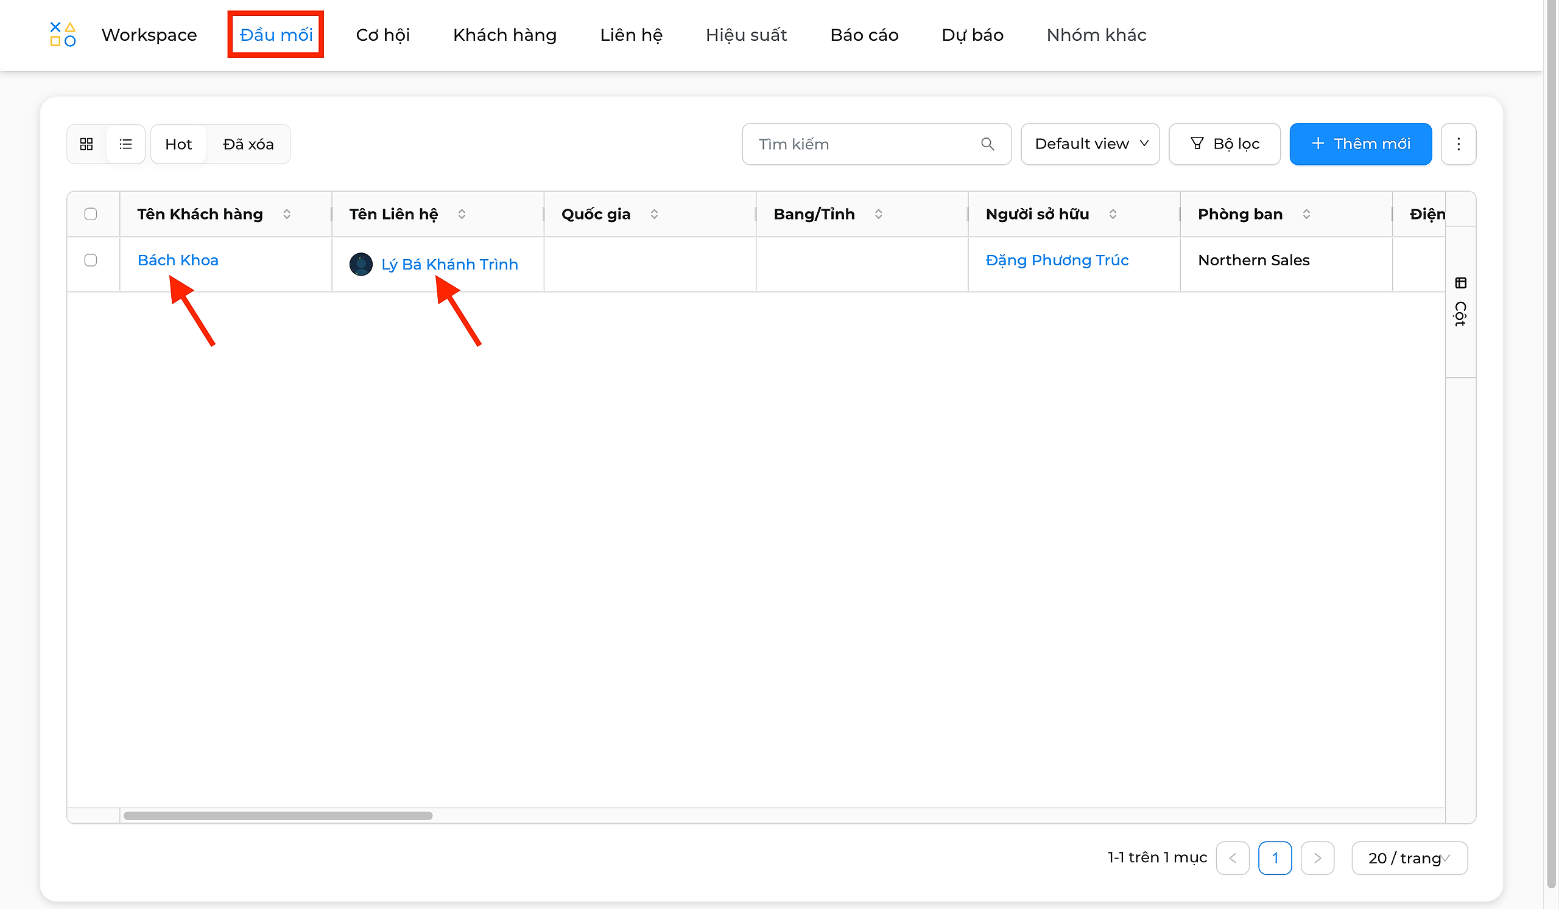
Task: Open the Cơ hội tab
Action: click(383, 35)
